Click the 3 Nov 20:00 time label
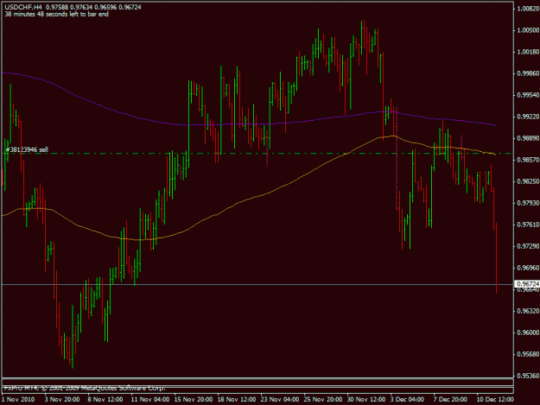Viewport: 540px width, 405px height. pyautogui.click(x=62, y=399)
